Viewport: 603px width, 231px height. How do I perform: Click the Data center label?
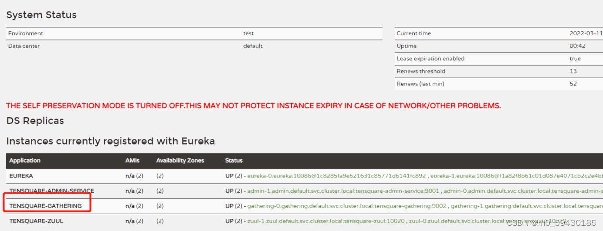pos(24,46)
